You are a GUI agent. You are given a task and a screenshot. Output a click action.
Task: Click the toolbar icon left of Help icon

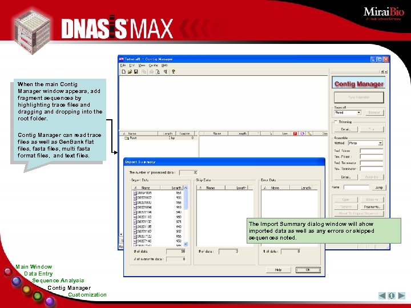[166, 71]
